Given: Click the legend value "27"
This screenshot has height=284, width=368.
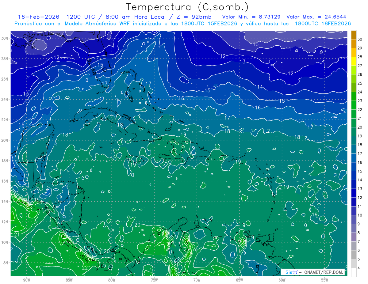Looking at the screenshot, I should coord(360,66).
